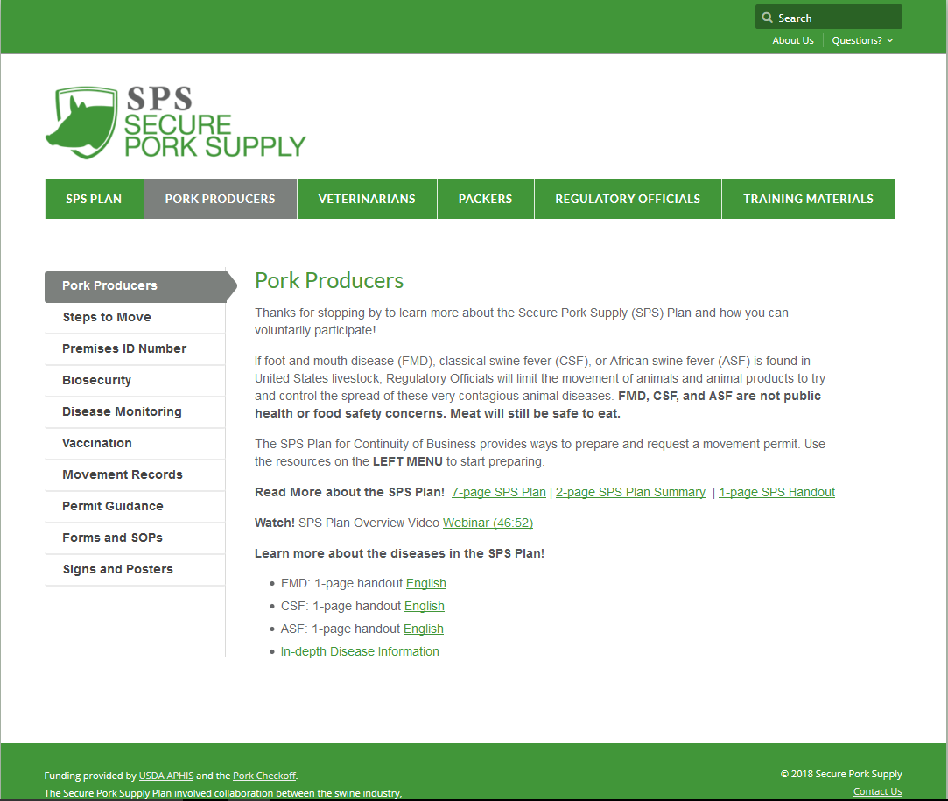
Task: Open the 1-page SPS Handout link
Action: (x=777, y=492)
